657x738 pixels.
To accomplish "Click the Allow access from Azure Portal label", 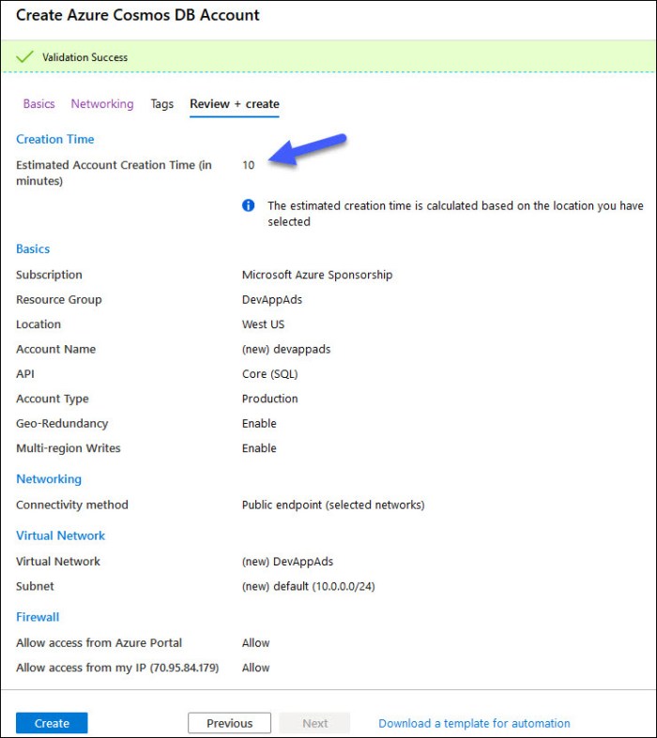I will [99, 643].
